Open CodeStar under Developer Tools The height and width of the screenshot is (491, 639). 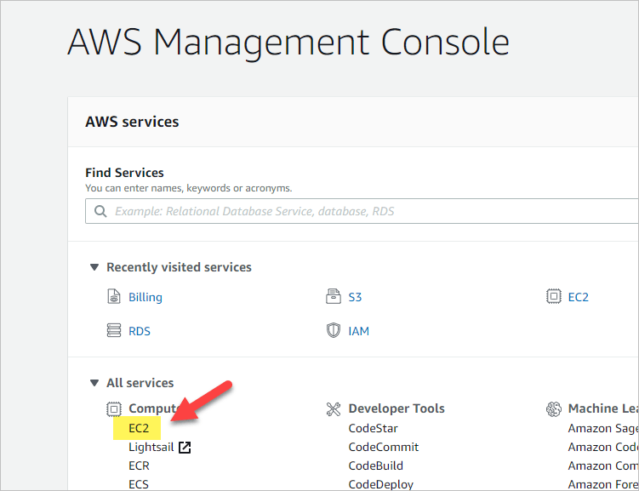click(373, 428)
